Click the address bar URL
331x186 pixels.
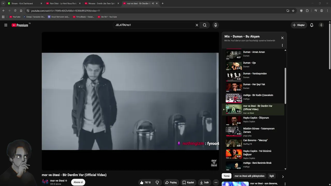click(x=66, y=11)
